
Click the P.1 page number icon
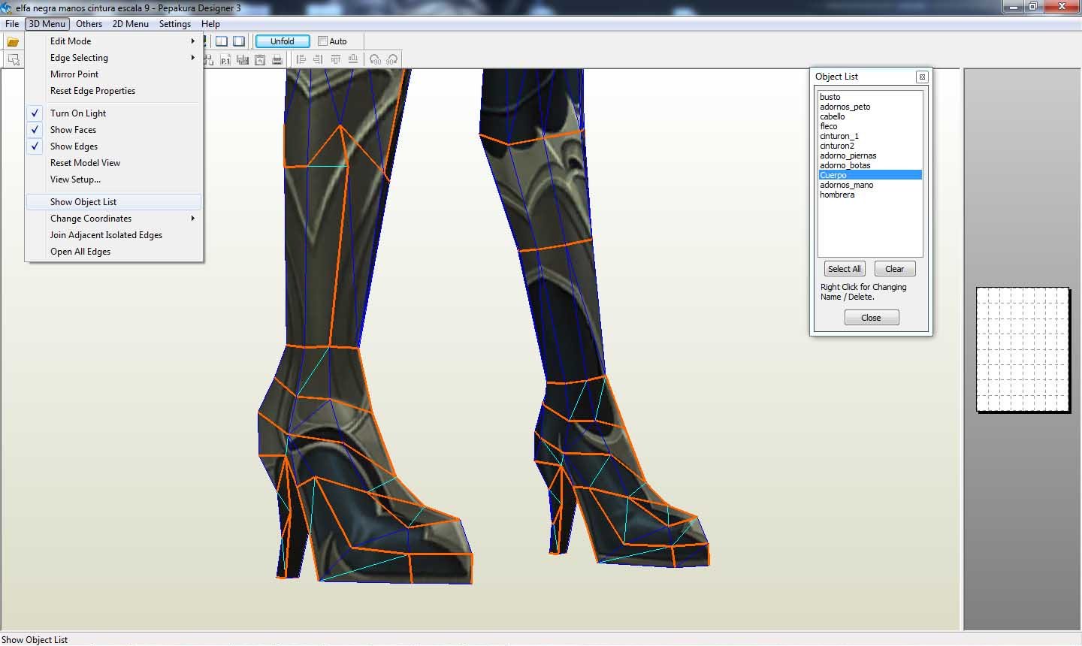(225, 59)
